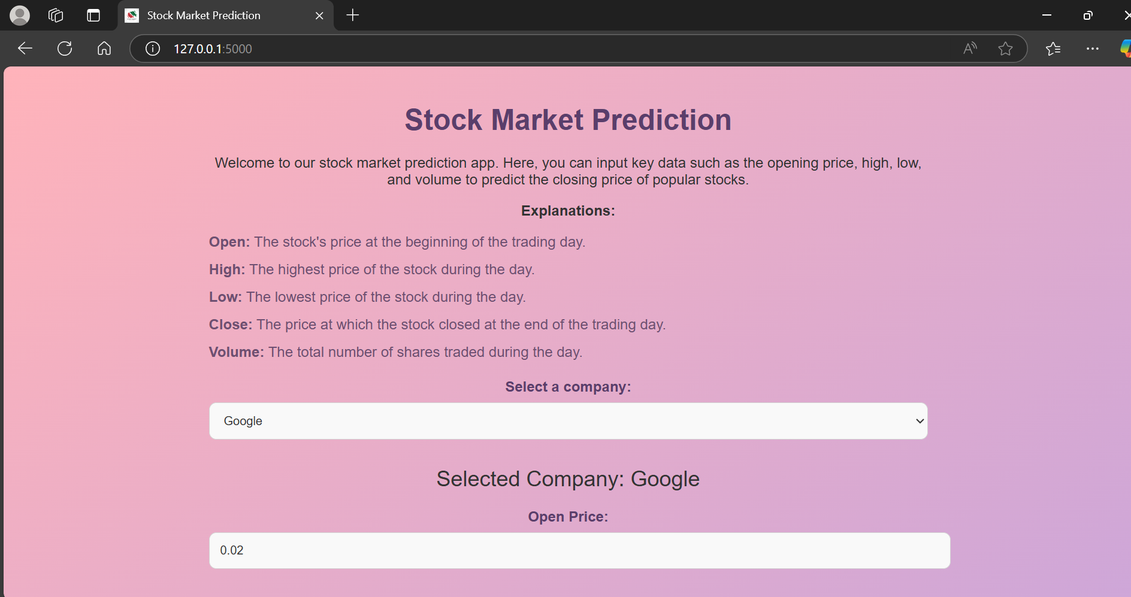Close the Stock Market Prediction tab
1131x597 pixels.
(x=319, y=16)
